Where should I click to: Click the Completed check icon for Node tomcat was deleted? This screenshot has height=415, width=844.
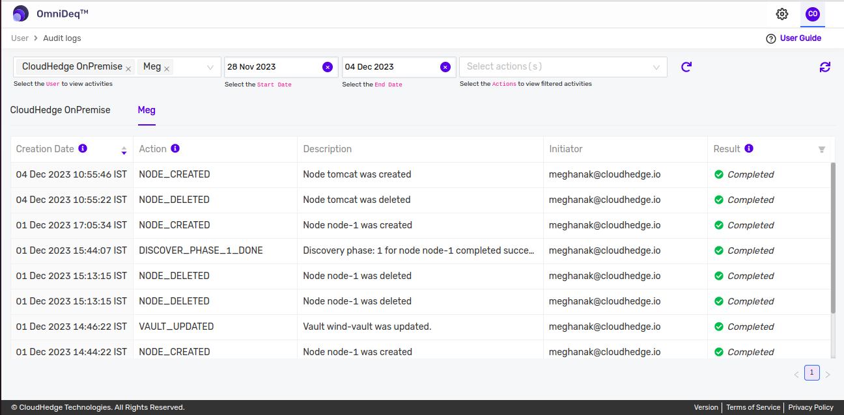(x=719, y=200)
